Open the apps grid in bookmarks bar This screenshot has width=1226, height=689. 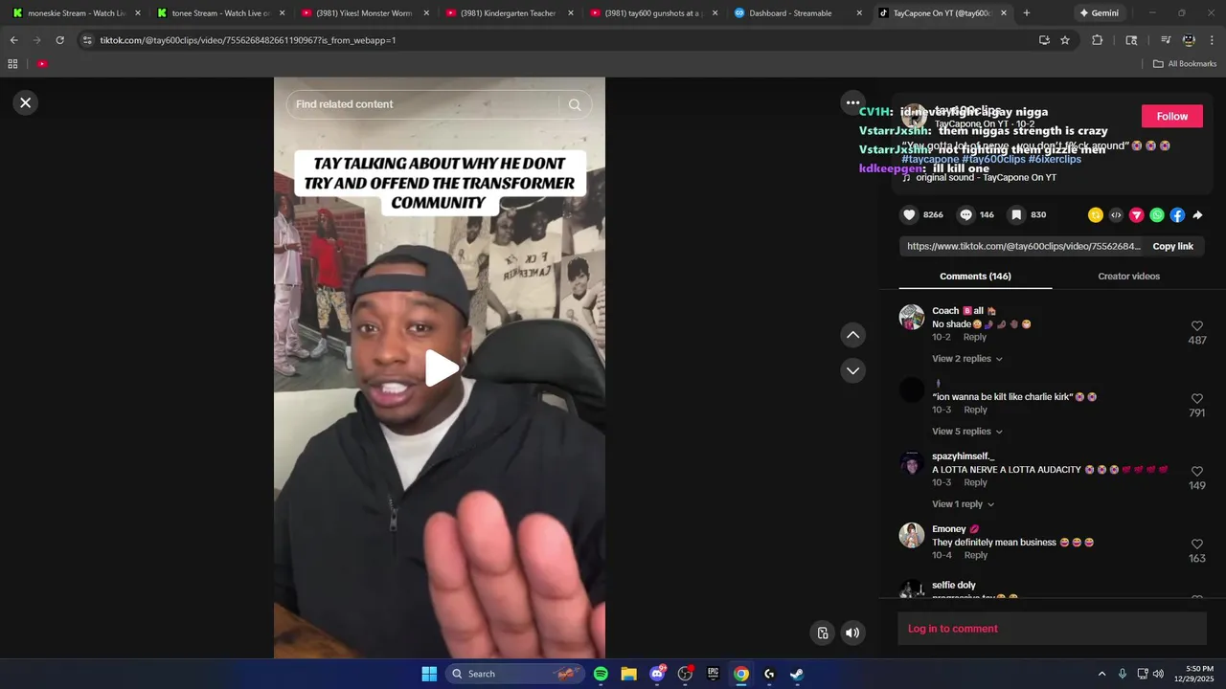pos(12,64)
